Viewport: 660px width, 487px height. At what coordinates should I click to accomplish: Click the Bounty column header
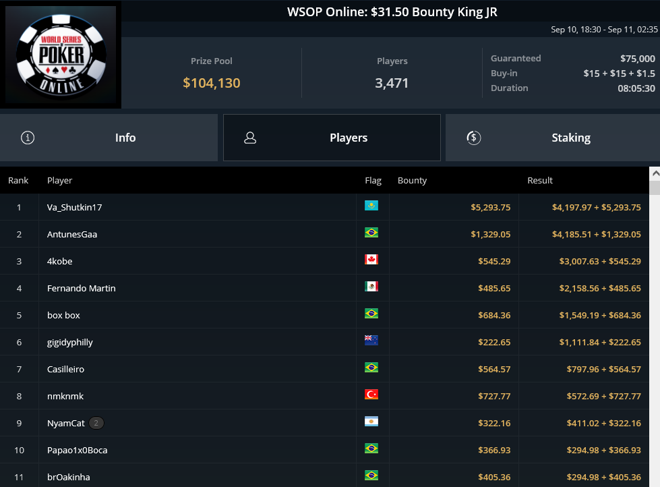click(x=412, y=180)
